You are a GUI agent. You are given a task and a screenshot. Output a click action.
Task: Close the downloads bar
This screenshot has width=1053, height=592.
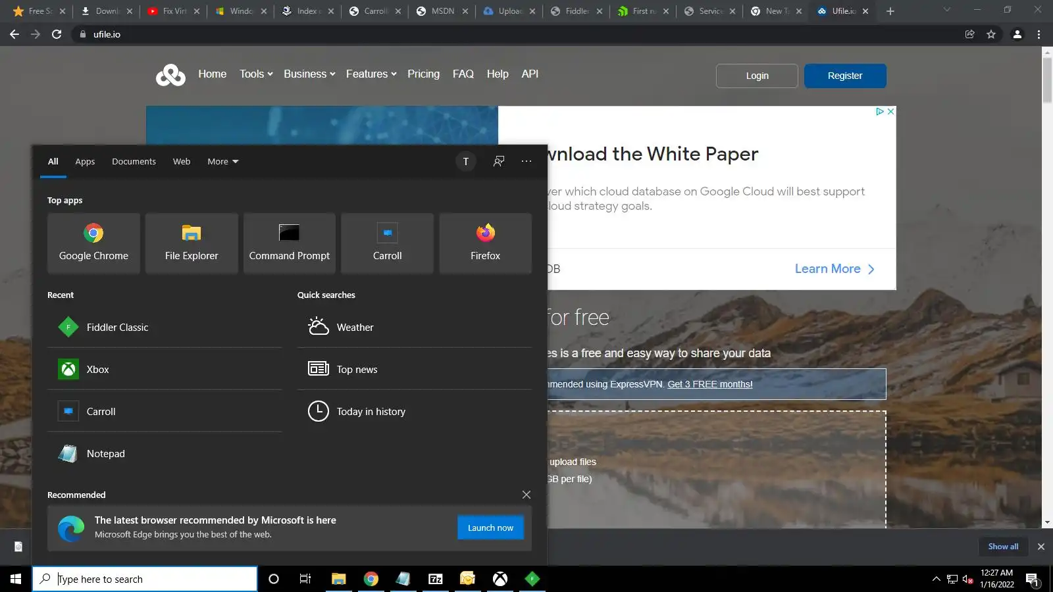(1041, 547)
